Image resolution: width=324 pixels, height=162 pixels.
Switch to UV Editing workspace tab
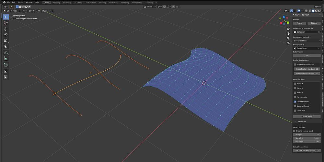coord(78,3)
